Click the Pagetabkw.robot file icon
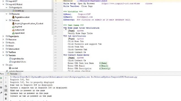 [x=13, y=17]
